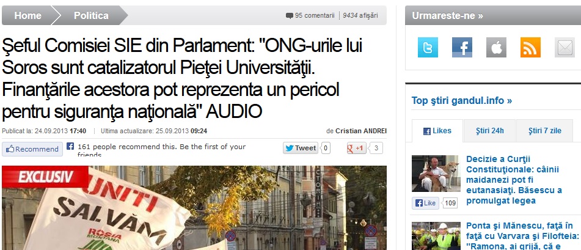Click the Google +1 button
581x250 pixels.
coord(356,149)
